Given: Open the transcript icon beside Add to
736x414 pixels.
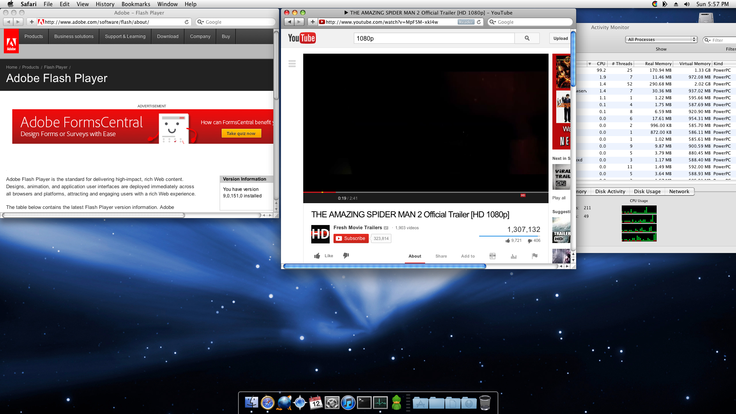Looking at the screenshot, I should [493, 256].
